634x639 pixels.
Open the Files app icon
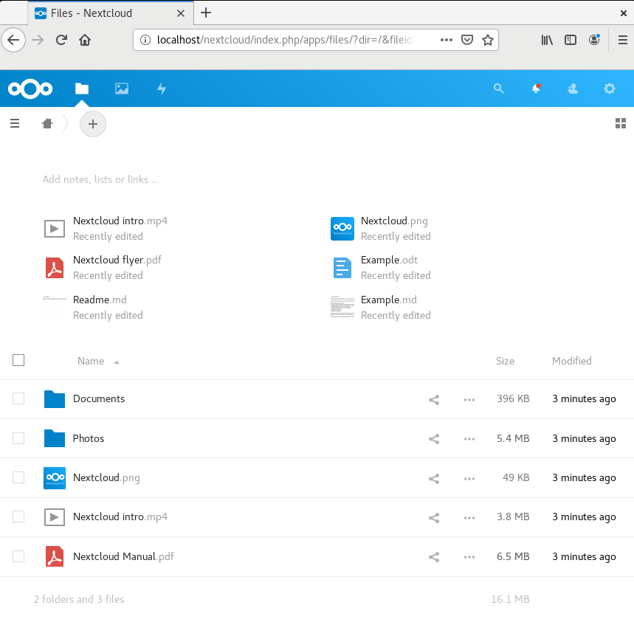tap(82, 89)
